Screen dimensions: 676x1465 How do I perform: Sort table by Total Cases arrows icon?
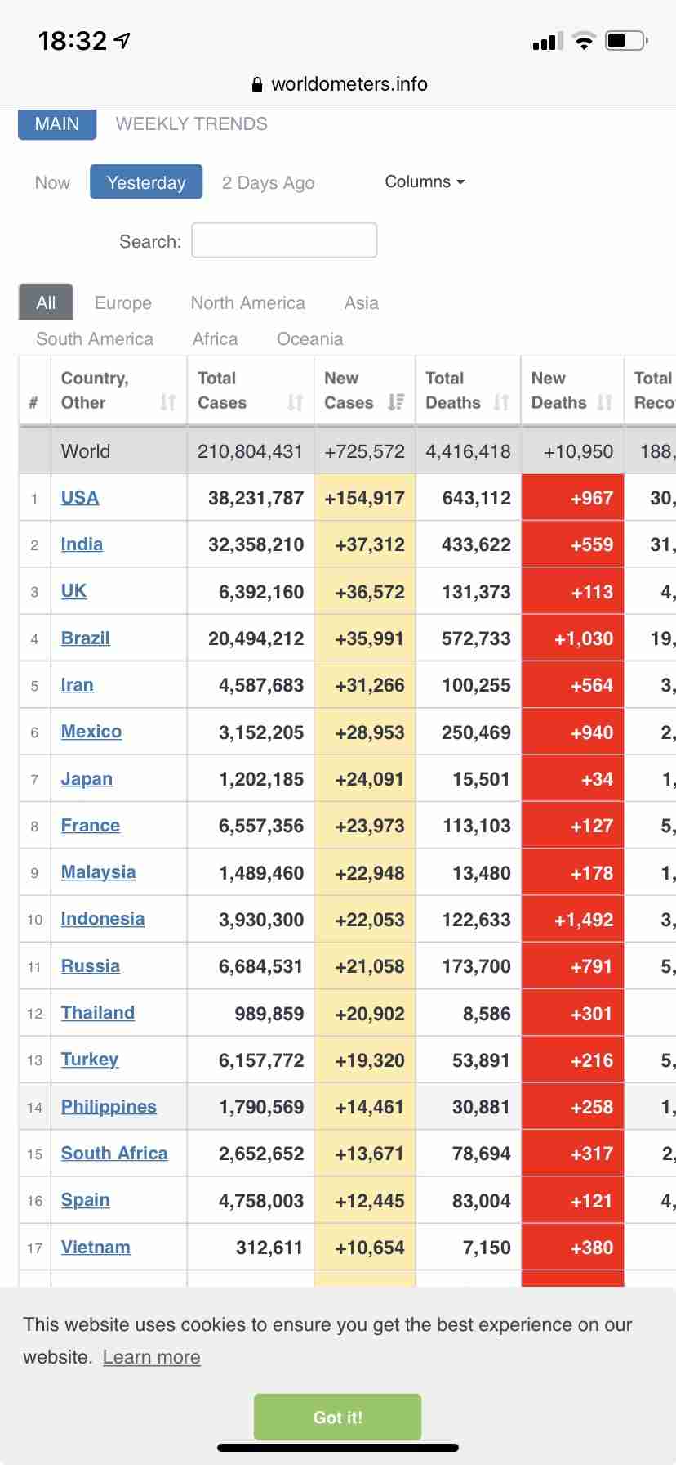tap(296, 402)
